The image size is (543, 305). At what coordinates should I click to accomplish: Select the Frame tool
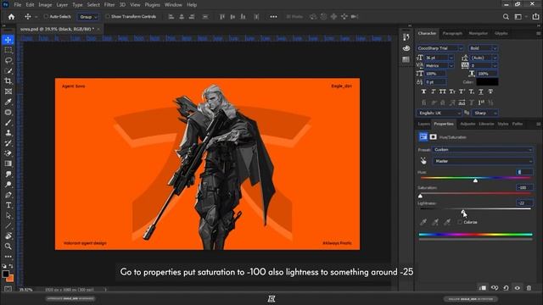coord(8,91)
